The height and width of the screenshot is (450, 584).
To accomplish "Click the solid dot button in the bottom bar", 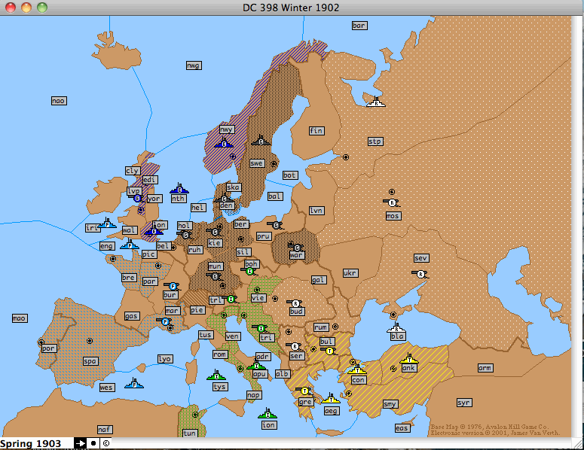I will coord(93,443).
